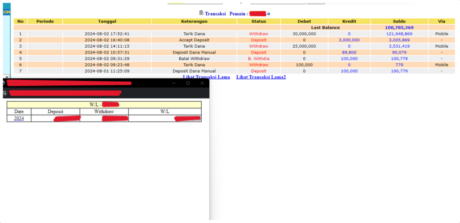460x223 pixels.
Task: Click the Tanggal column header
Action: (x=107, y=21)
